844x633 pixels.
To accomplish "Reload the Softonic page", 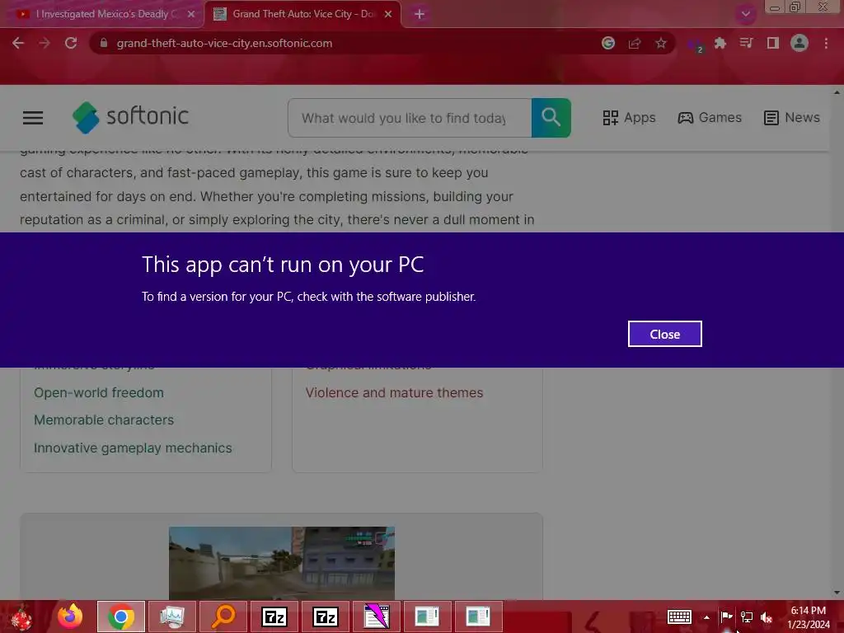I will coord(71,43).
